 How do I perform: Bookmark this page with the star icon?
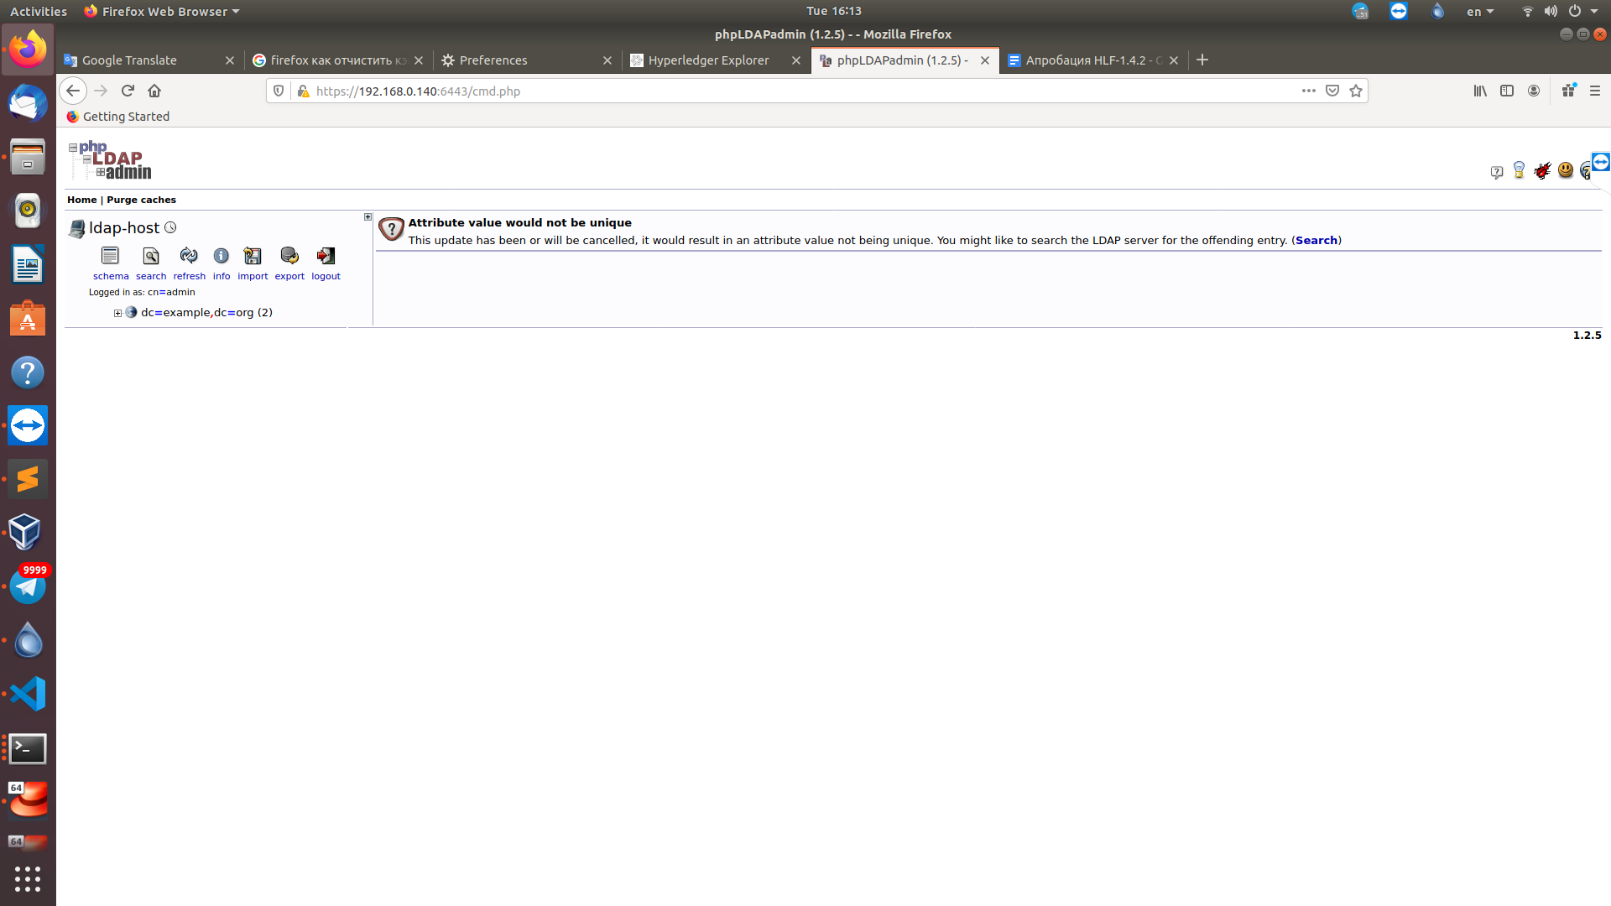[x=1356, y=91]
